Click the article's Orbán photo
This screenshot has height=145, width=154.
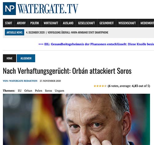[76, 119]
